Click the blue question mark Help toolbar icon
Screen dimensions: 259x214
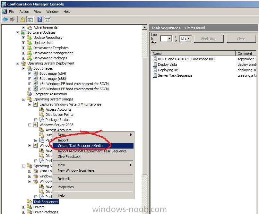(x=40, y=20)
